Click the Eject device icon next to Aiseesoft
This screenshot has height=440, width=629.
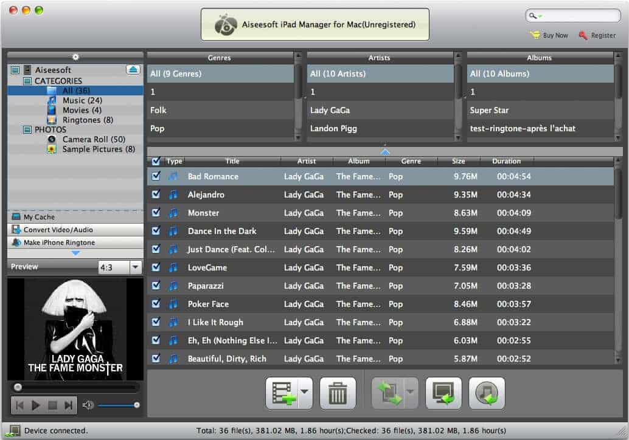133,70
